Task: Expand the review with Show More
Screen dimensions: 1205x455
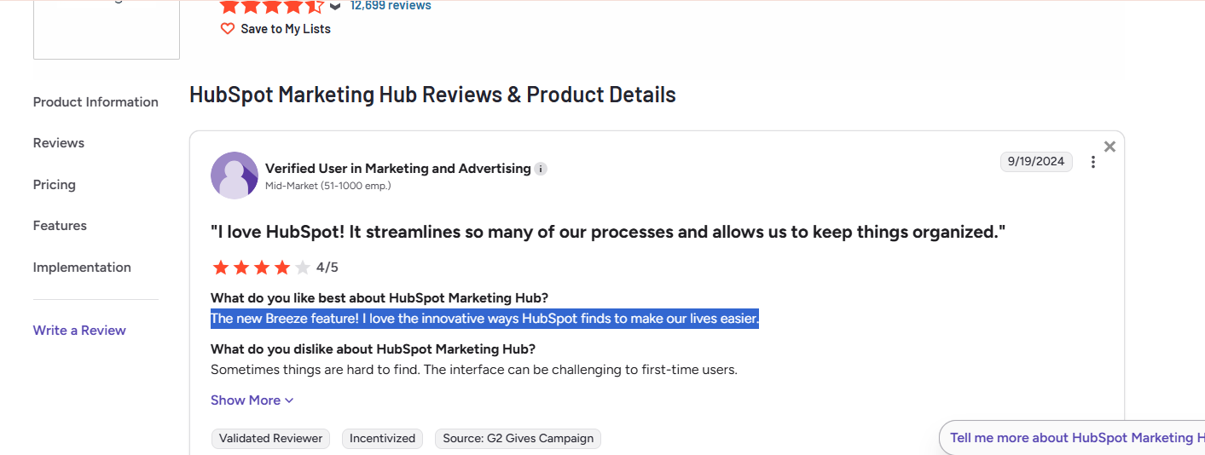Action: point(252,400)
